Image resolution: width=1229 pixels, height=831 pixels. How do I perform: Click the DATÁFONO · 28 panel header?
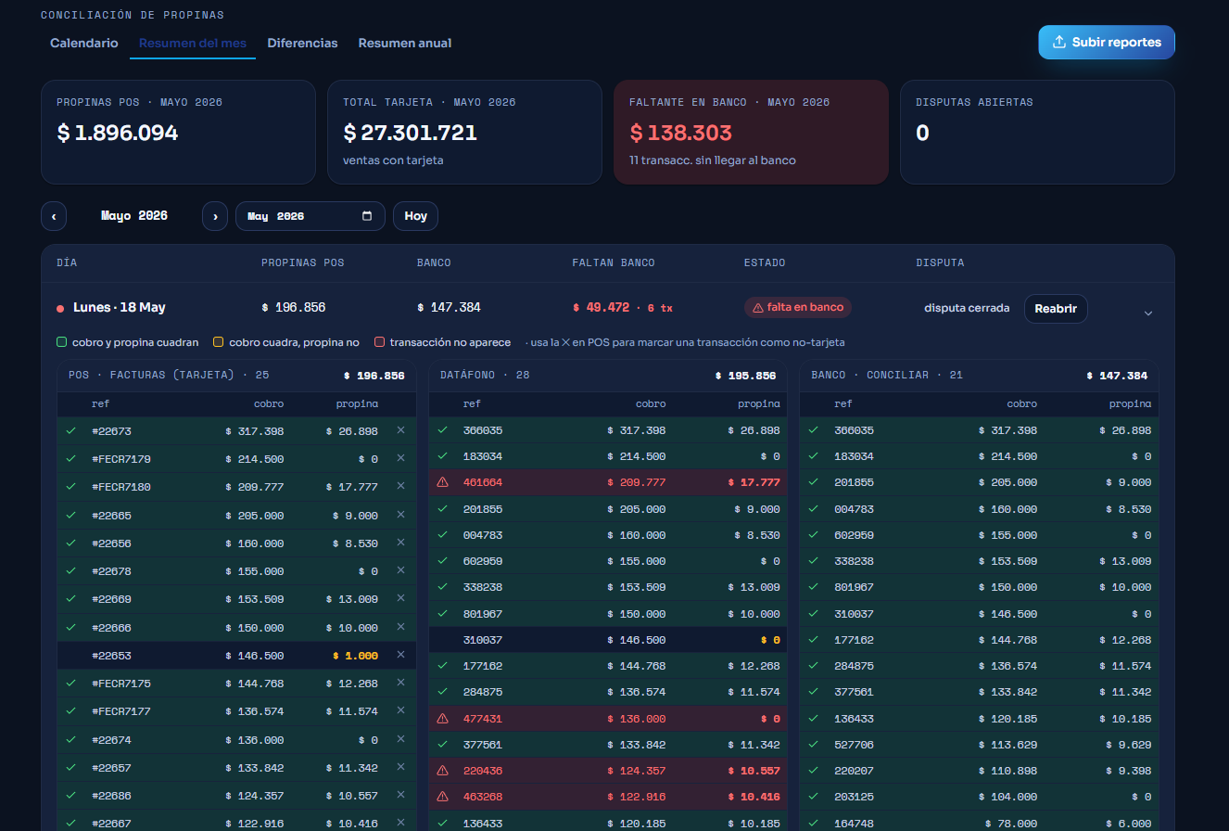click(608, 376)
